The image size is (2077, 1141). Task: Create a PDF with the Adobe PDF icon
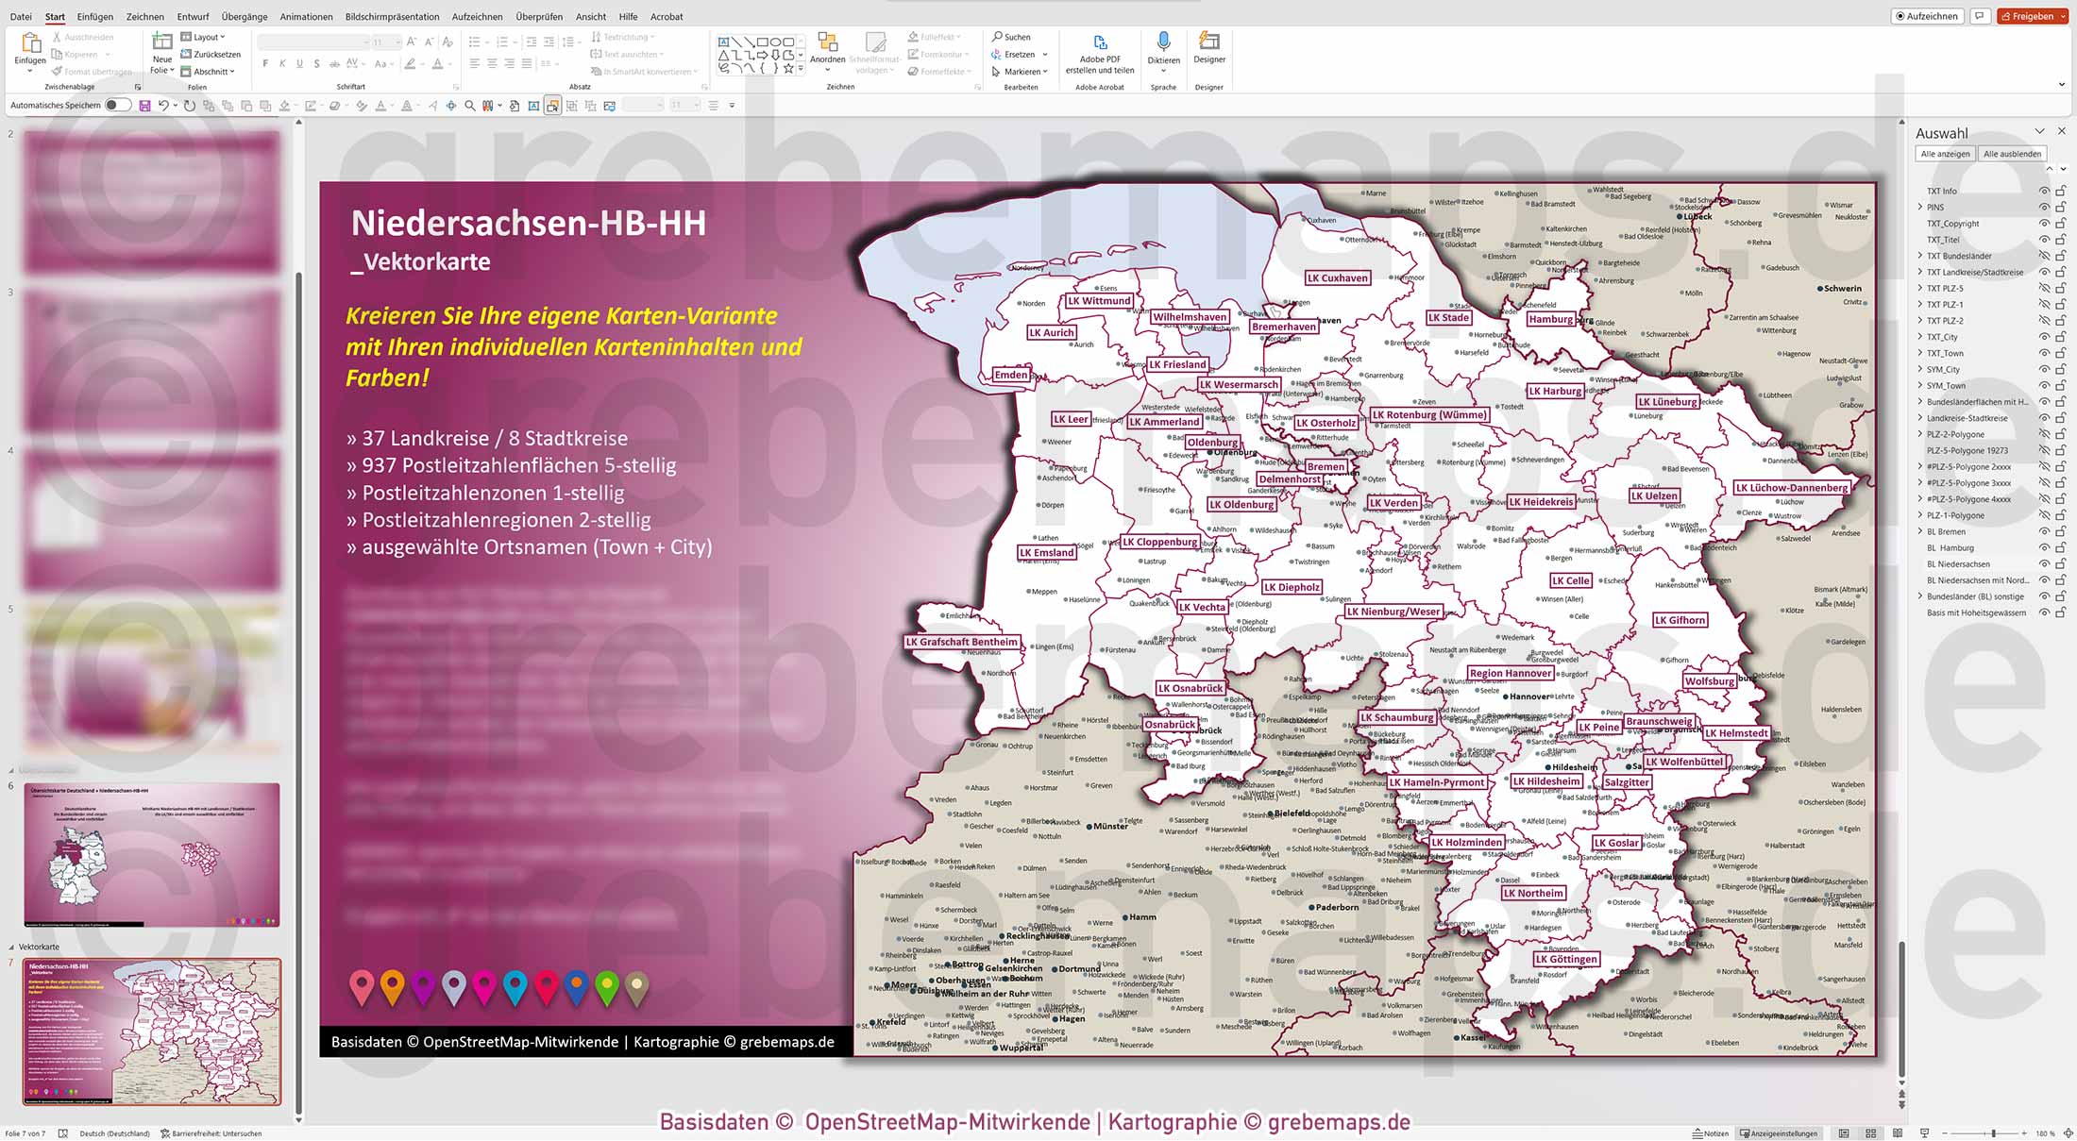coord(1100,44)
